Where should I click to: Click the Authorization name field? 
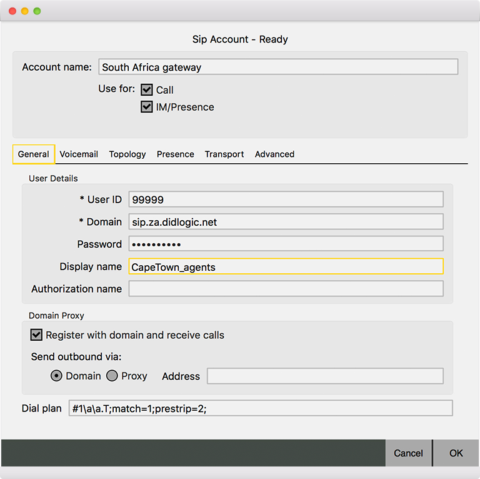click(286, 289)
